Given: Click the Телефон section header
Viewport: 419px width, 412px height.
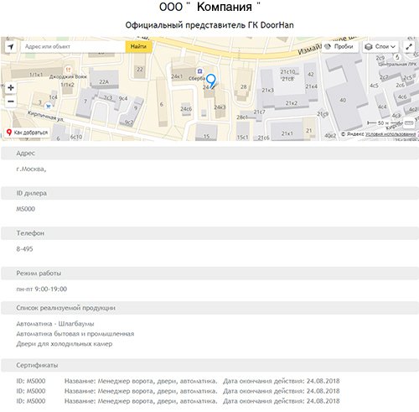Looking at the screenshot, I should click(209, 233).
